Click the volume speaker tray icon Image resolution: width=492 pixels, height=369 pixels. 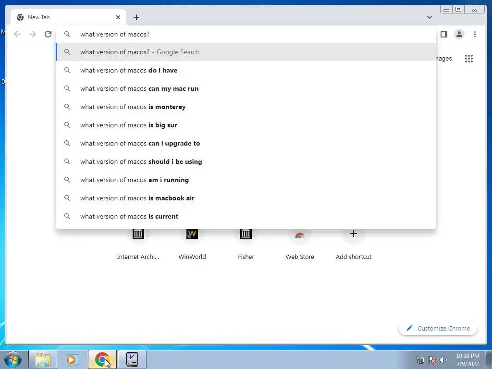443,359
